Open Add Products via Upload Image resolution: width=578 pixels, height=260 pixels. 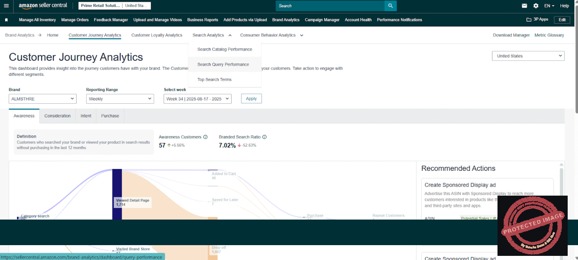pos(245,20)
